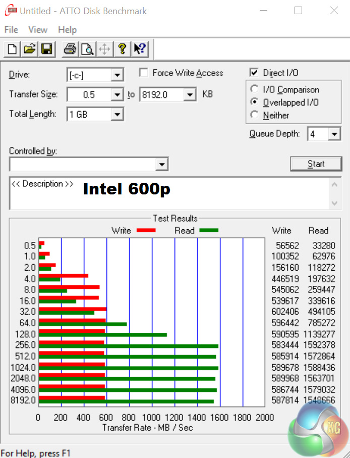Click the Save floppy disk icon

(47, 49)
